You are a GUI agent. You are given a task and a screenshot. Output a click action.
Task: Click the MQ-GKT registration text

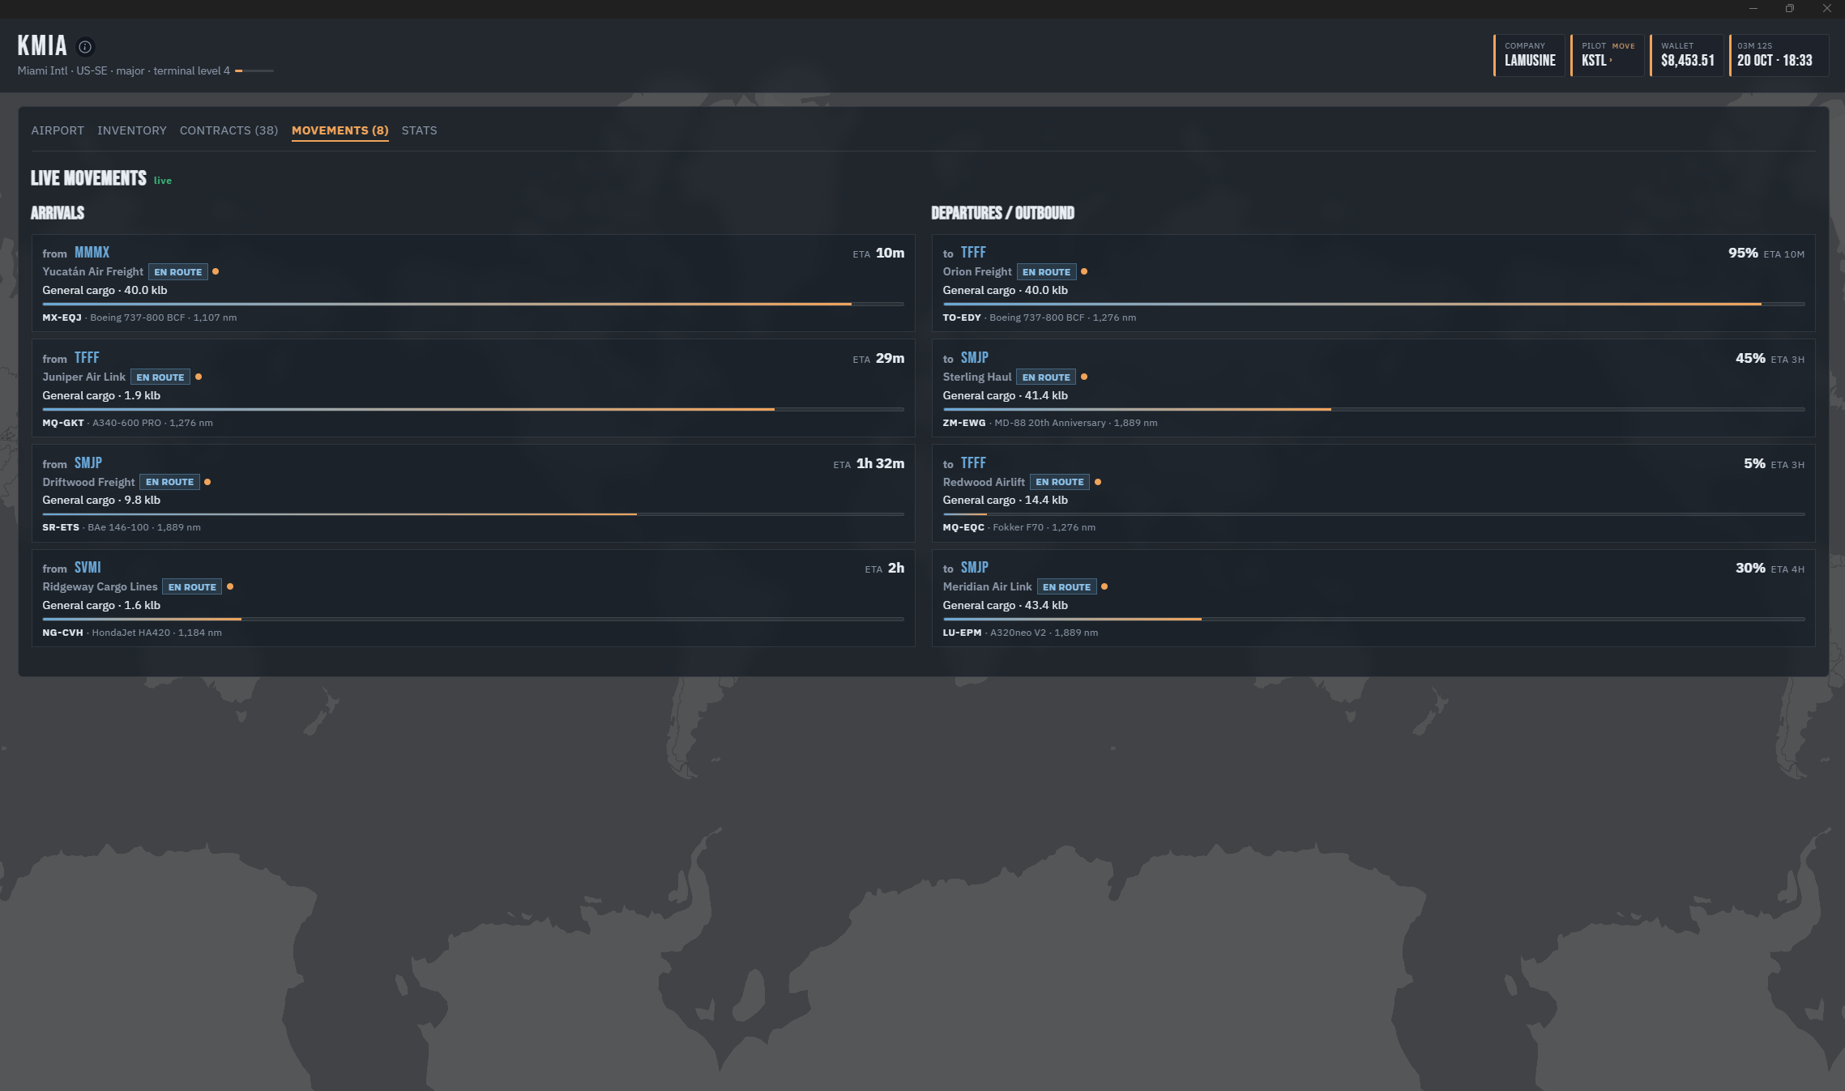click(x=63, y=423)
